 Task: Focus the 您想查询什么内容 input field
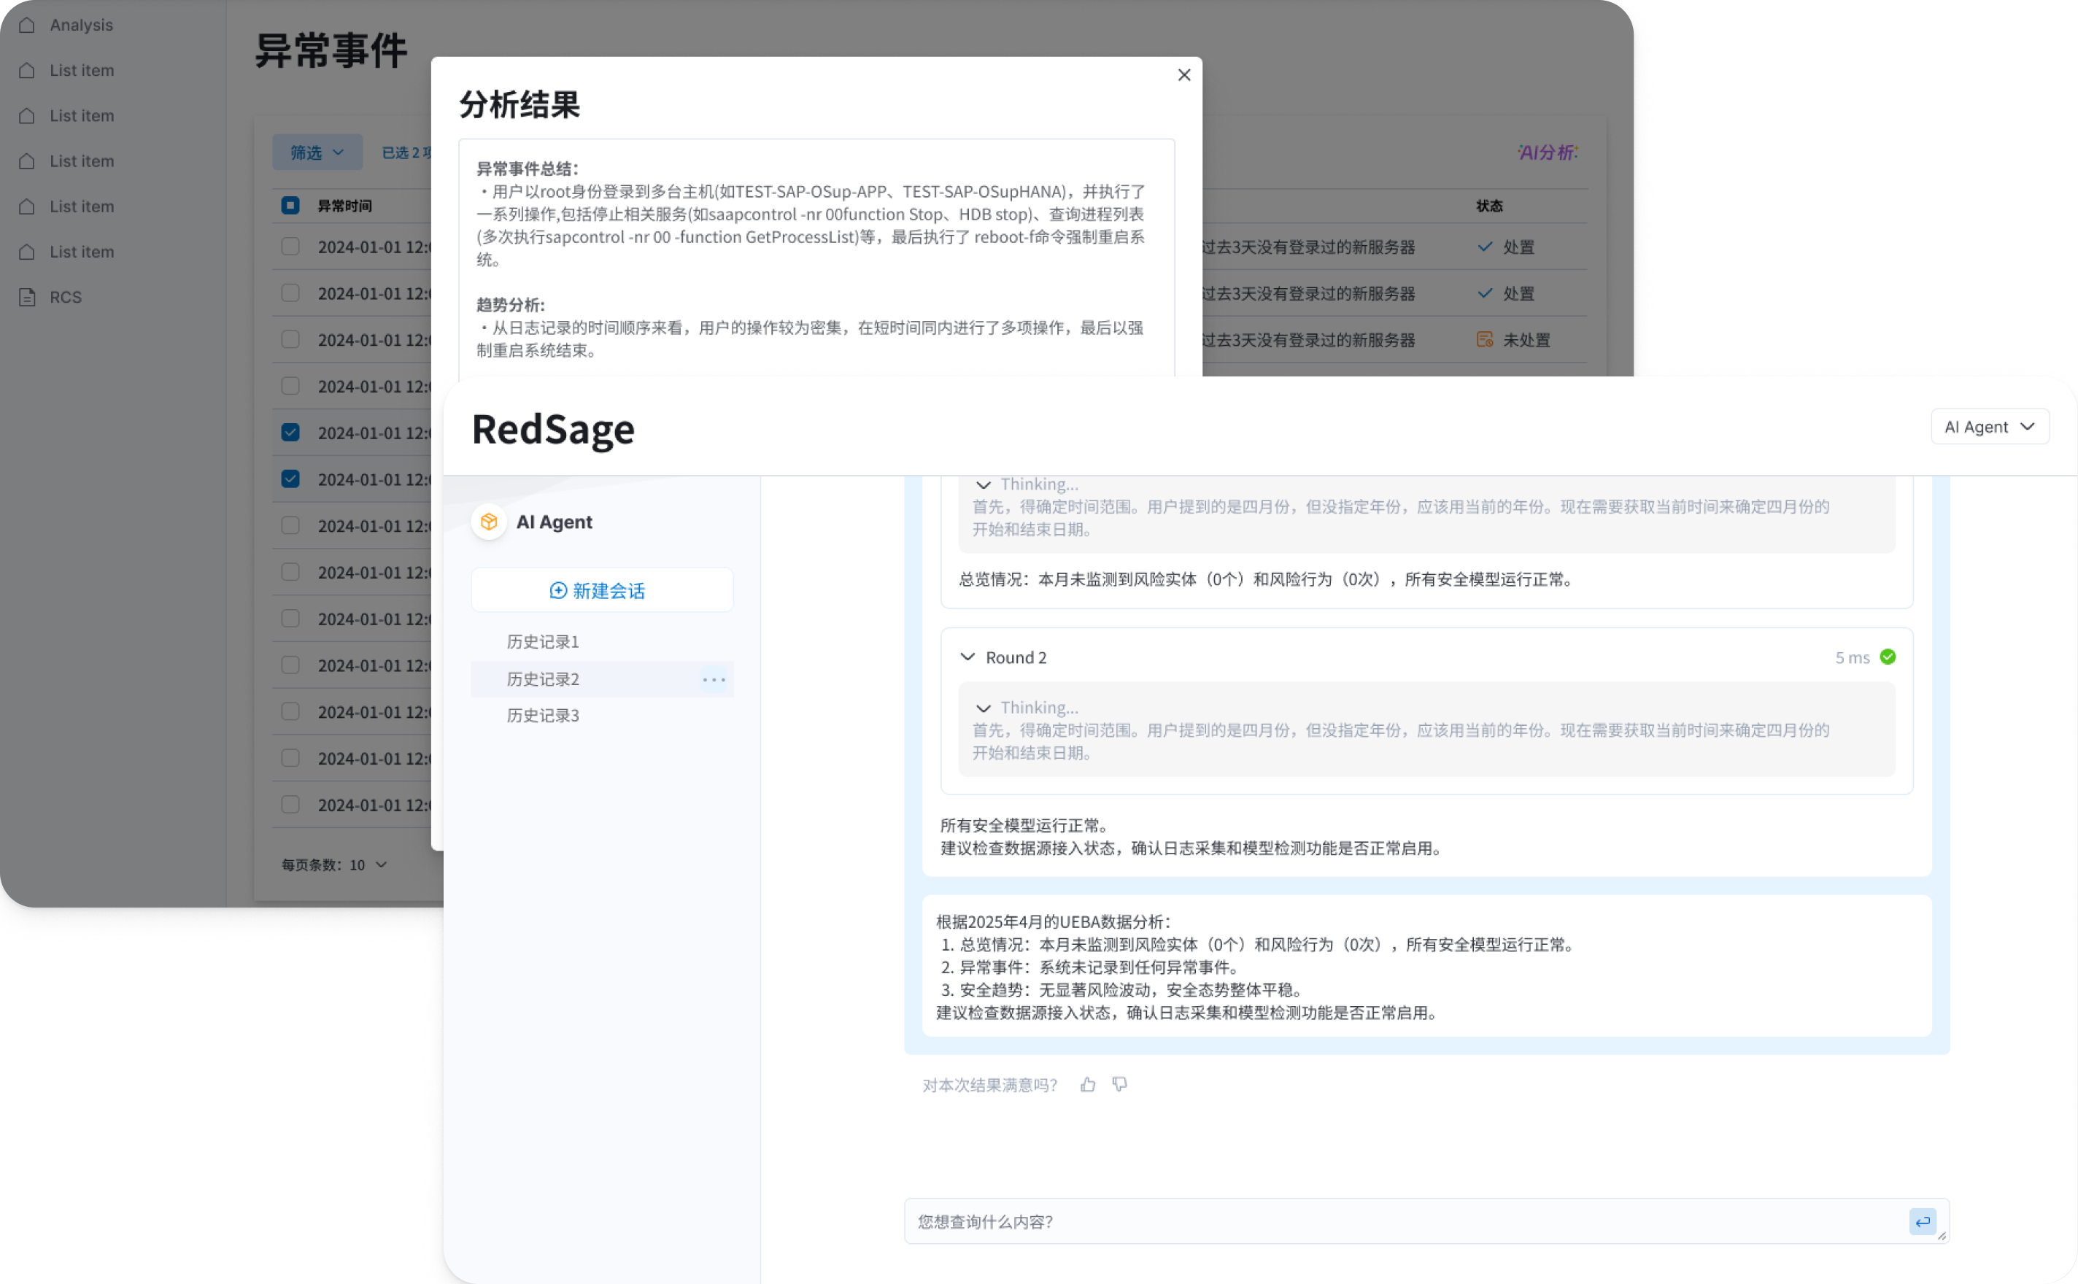[1401, 1221]
